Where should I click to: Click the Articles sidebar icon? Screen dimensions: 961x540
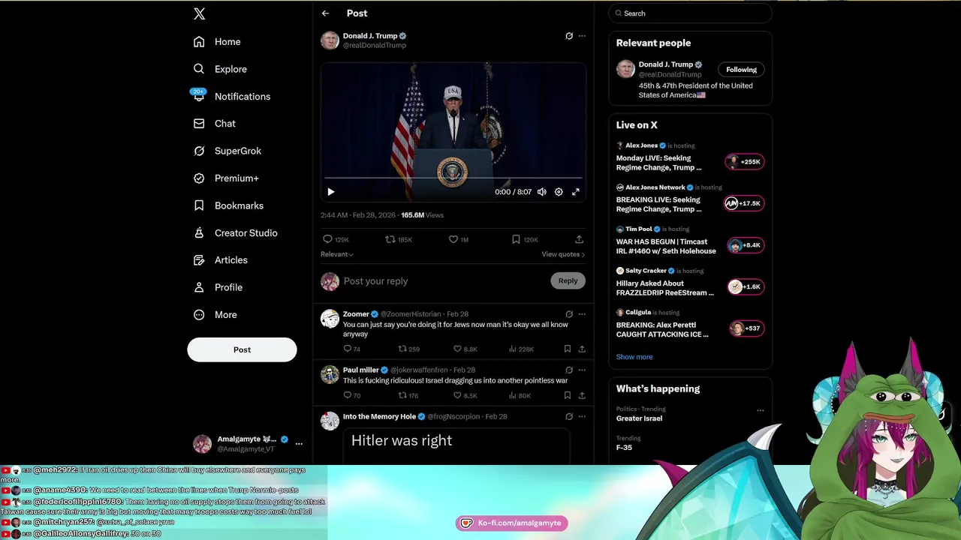(x=199, y=260)
